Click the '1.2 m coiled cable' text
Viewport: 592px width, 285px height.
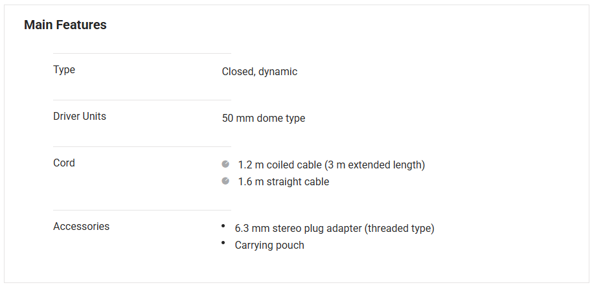tap(280, 165)
